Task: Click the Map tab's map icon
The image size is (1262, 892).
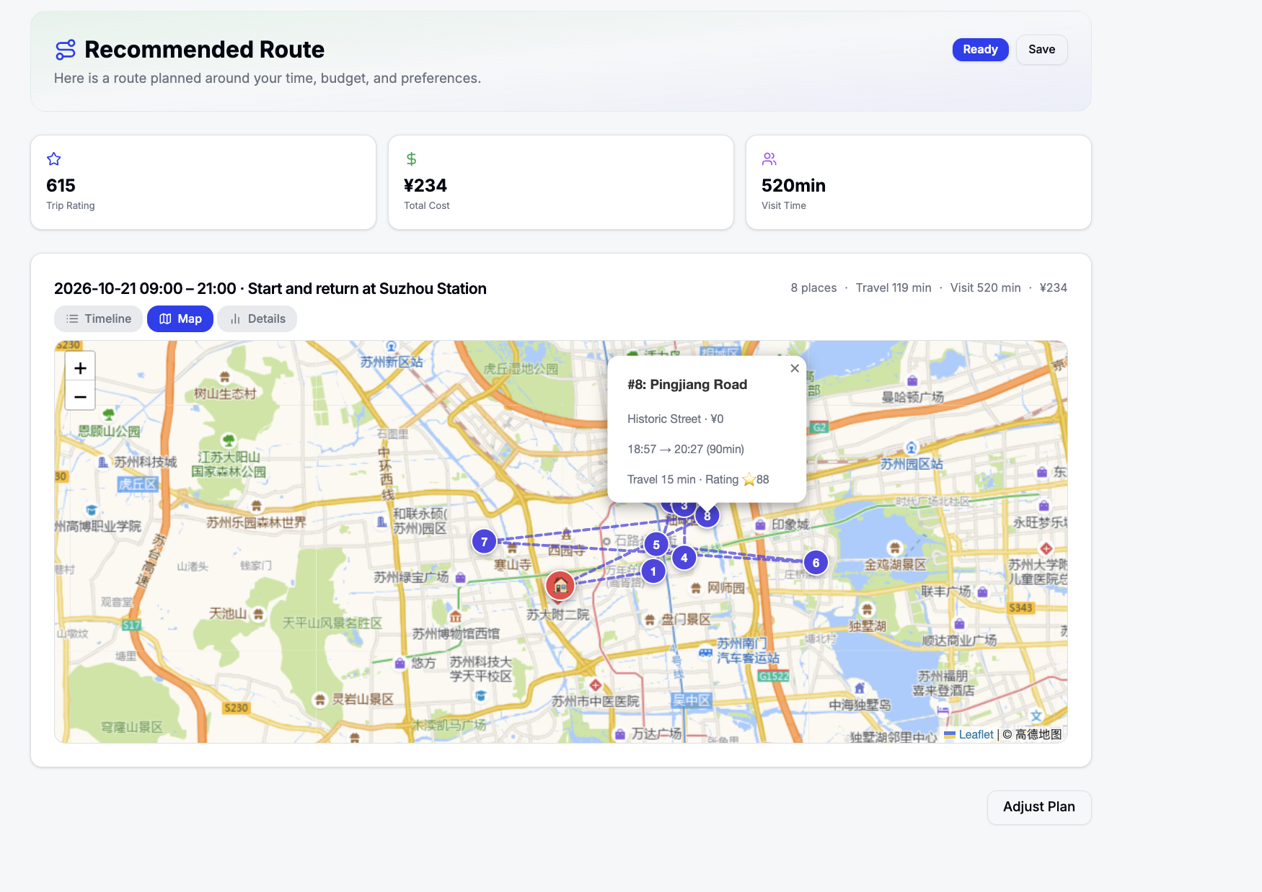Action: click(165, 318)
